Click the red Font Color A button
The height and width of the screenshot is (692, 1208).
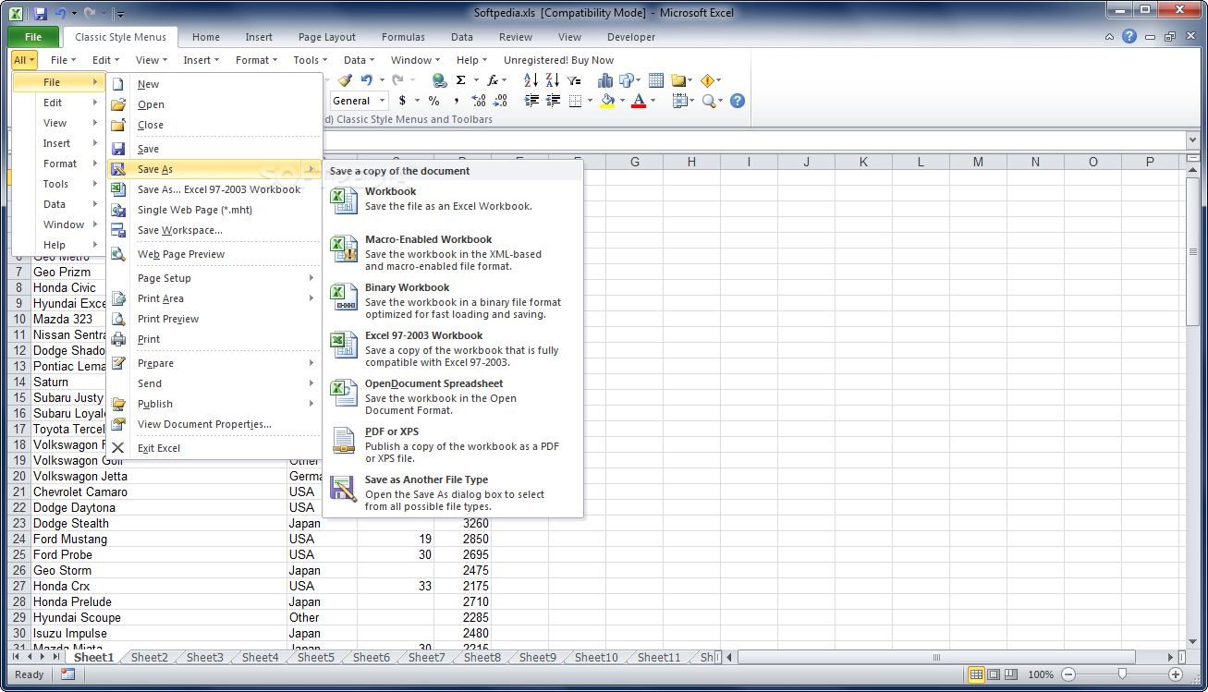(x=639, y=101)
